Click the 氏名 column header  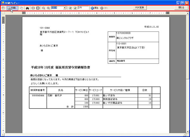tap(61, 90)
